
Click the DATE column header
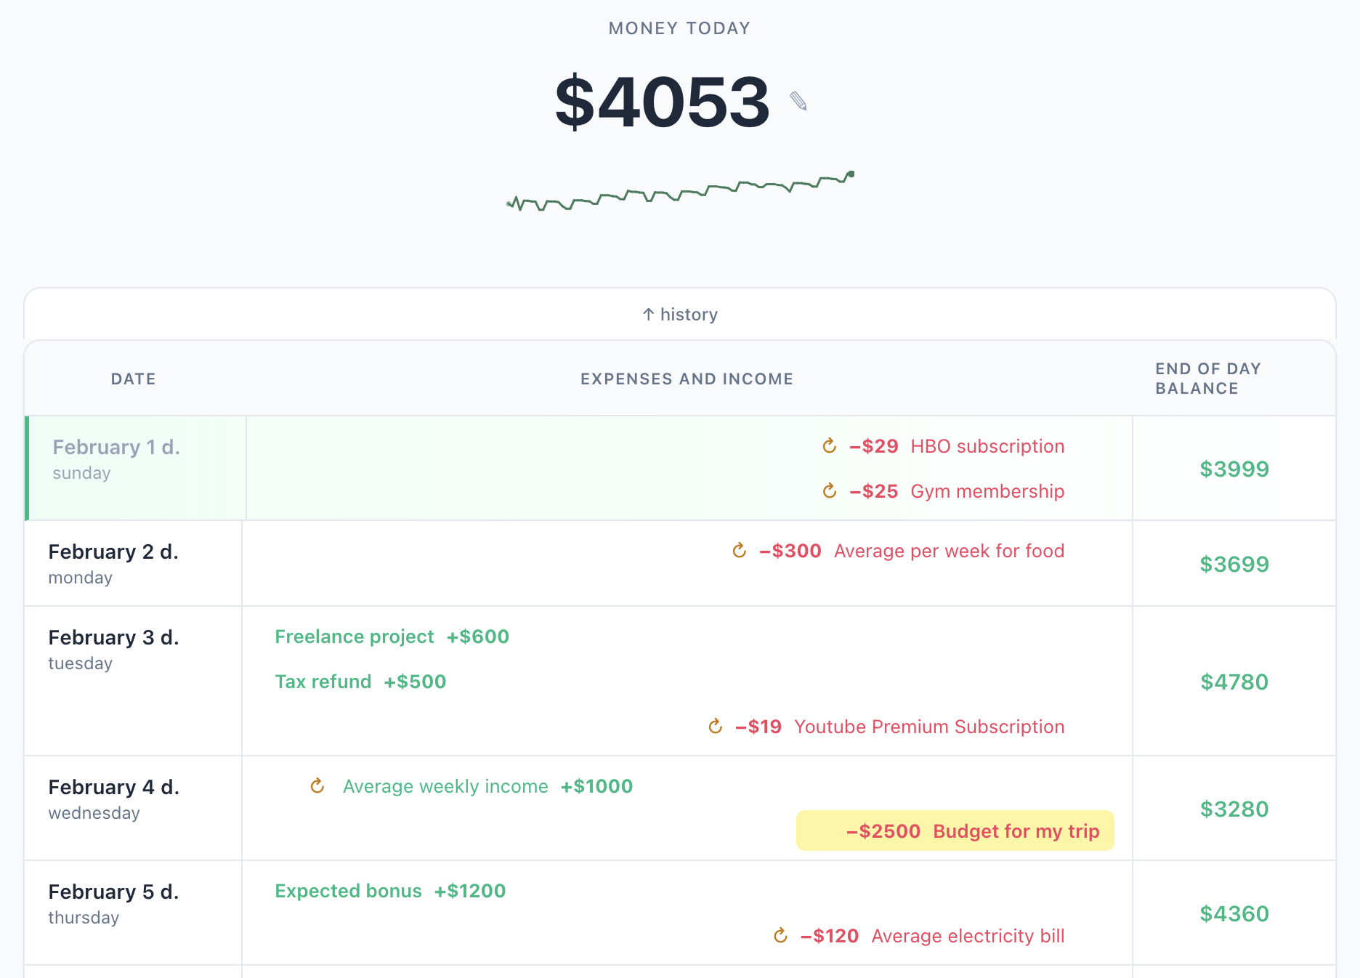point(133,379)
